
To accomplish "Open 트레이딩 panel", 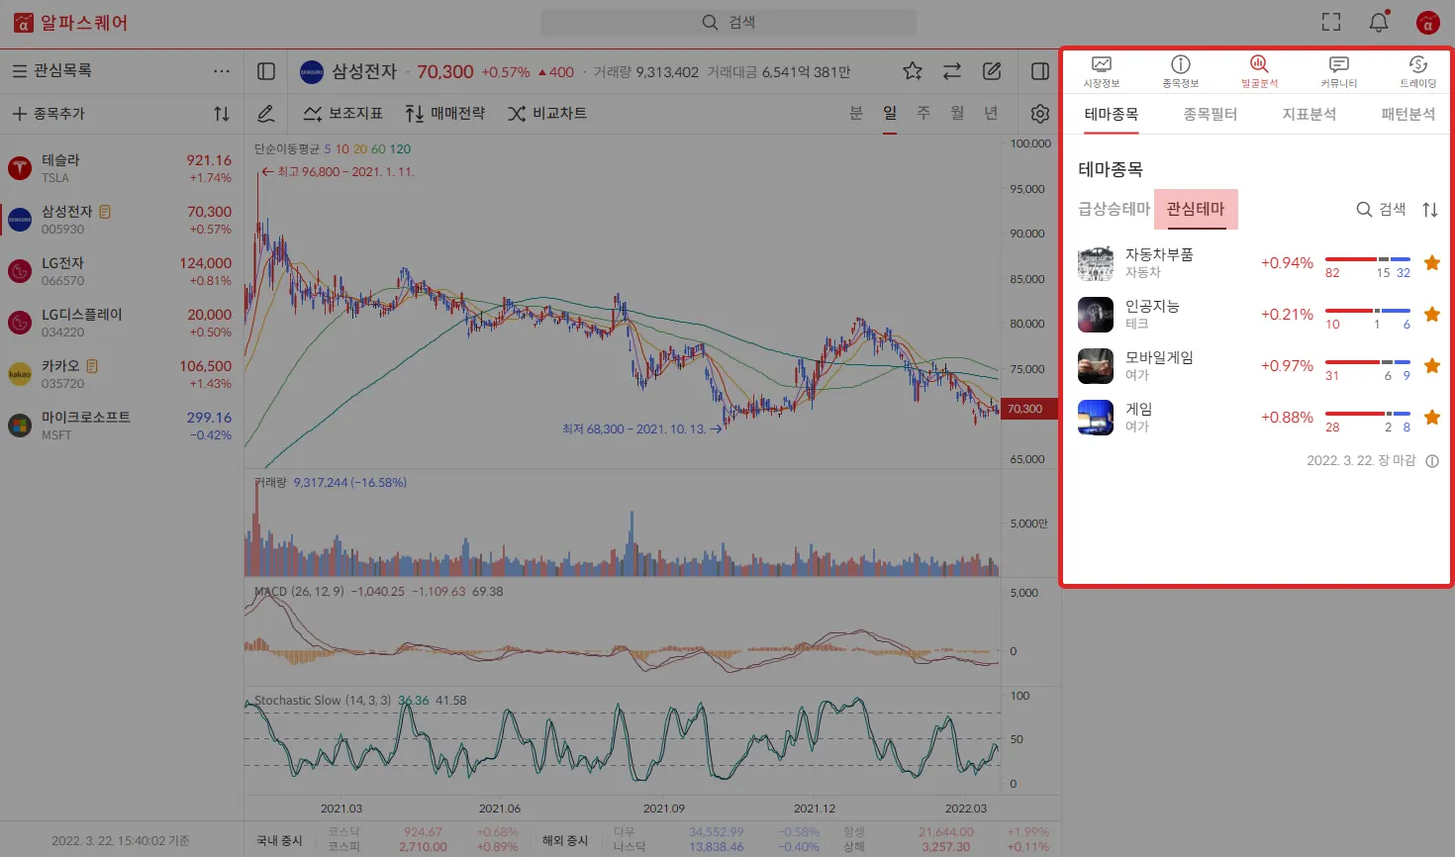I will [x=1418, y=72].
